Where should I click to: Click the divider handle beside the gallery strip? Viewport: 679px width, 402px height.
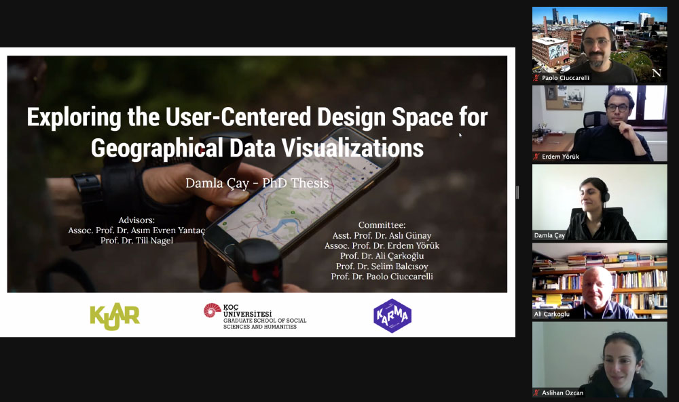(x=517, y=193)
